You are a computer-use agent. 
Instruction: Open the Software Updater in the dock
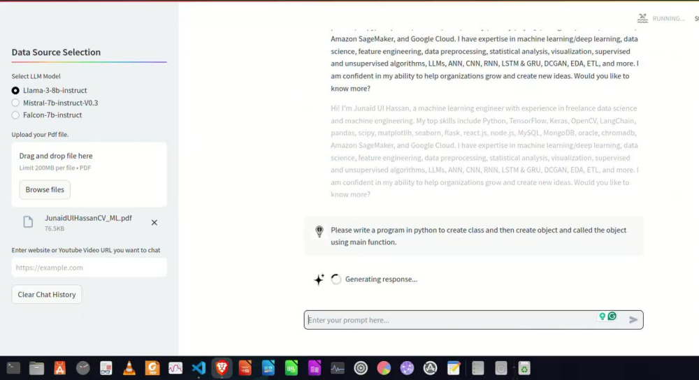coord(430,368)
